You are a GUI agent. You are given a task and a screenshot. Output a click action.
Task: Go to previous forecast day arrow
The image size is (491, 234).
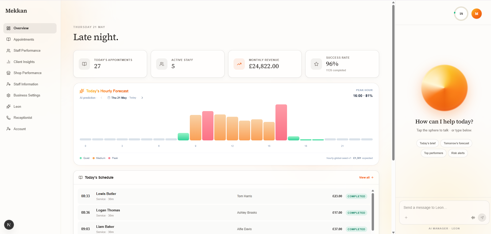pos(102,98)
